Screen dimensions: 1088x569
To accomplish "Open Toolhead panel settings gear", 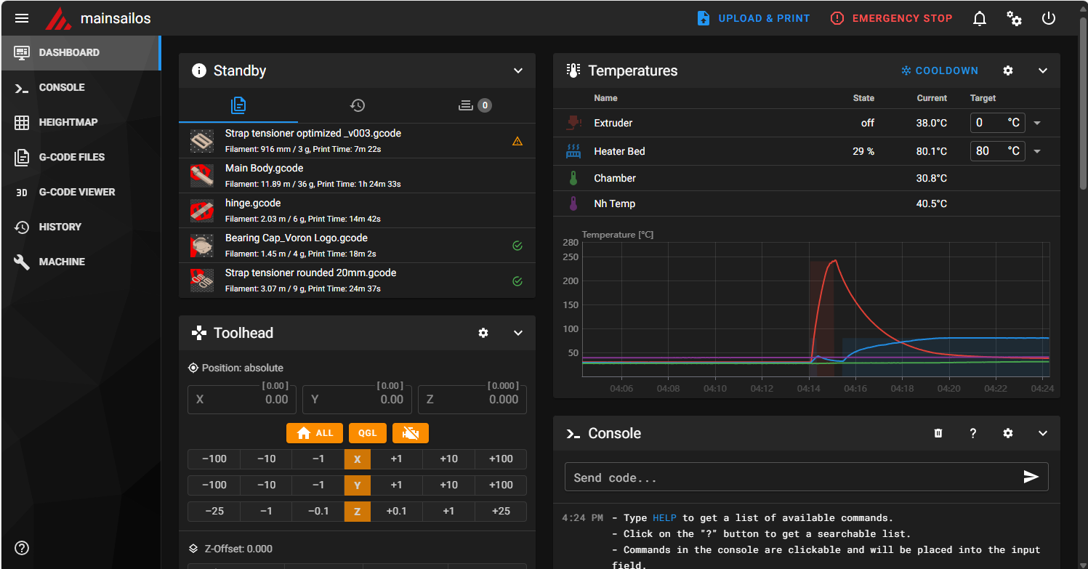I will click(x=483, y=333).
